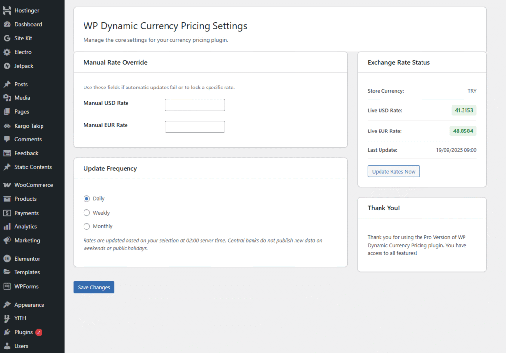This screenshot has height=353, width=506.
Task: Select the Elementor icon
Action: [7, 258]
